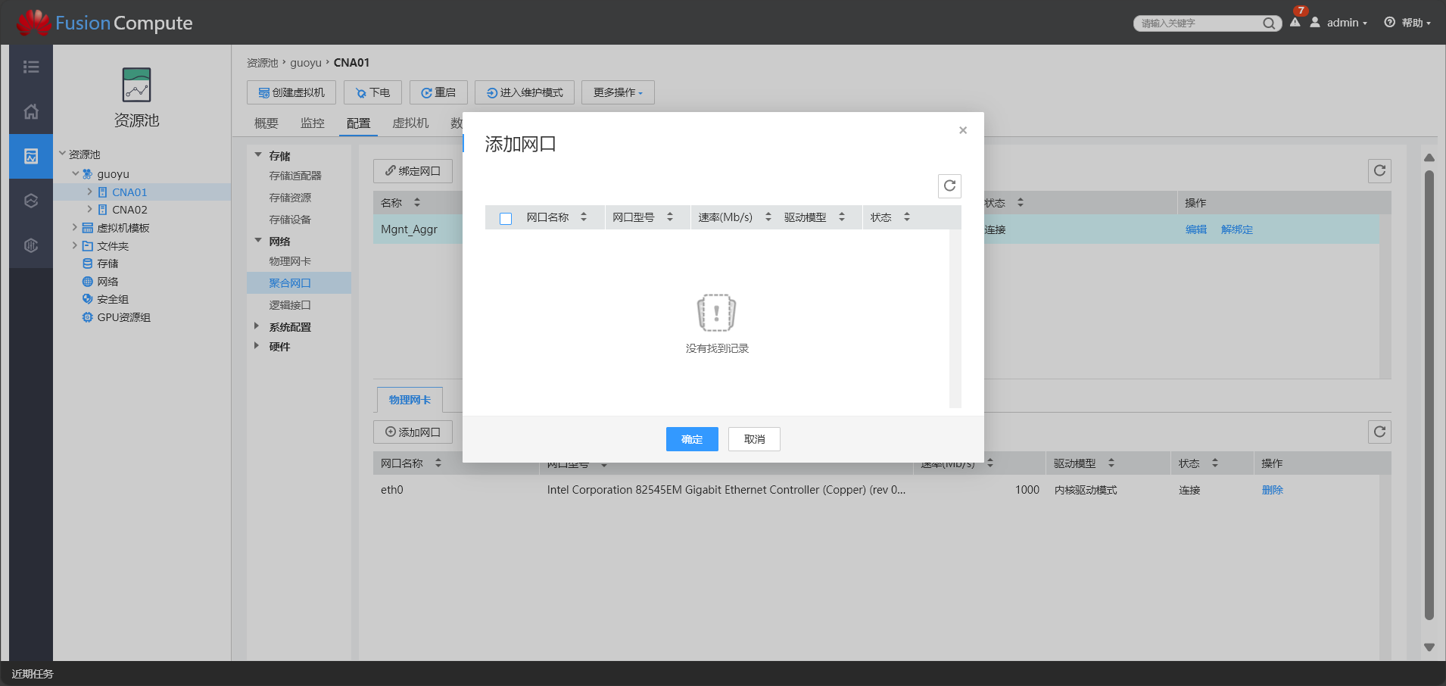Refresh the aggregated ports table
The height and width of the screenshot is (686, 1446).
click(x=1379, y=170)
